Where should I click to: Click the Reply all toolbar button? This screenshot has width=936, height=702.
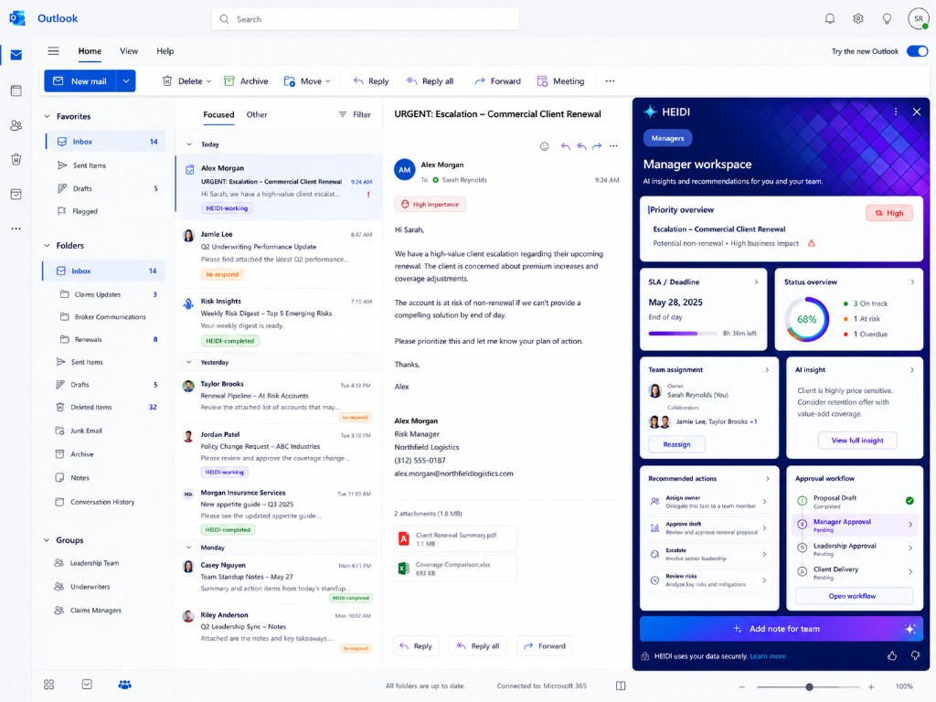(431, 81)
